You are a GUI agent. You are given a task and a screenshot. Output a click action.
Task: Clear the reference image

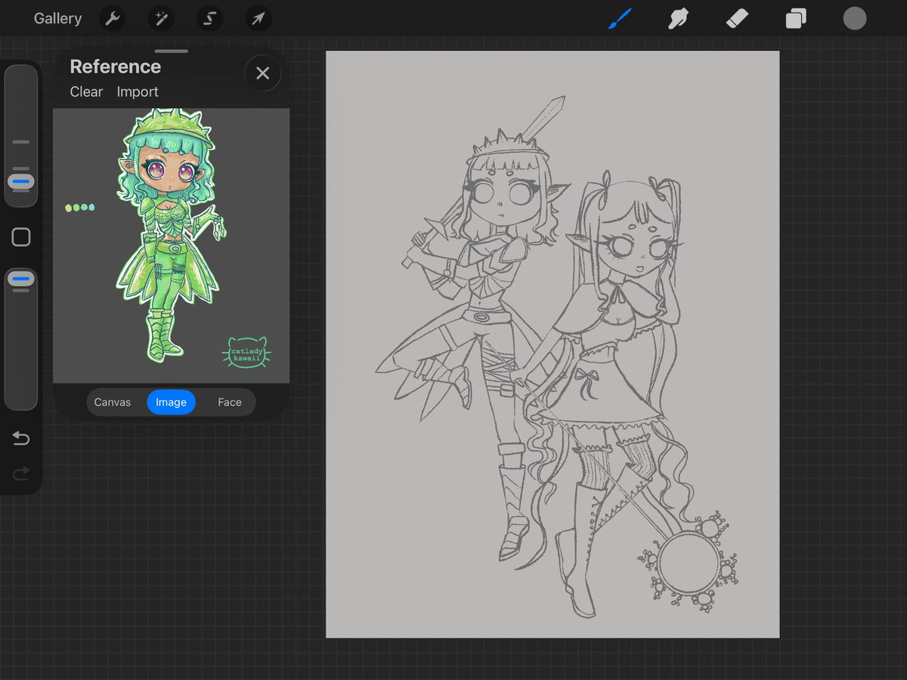click(86, 91)
